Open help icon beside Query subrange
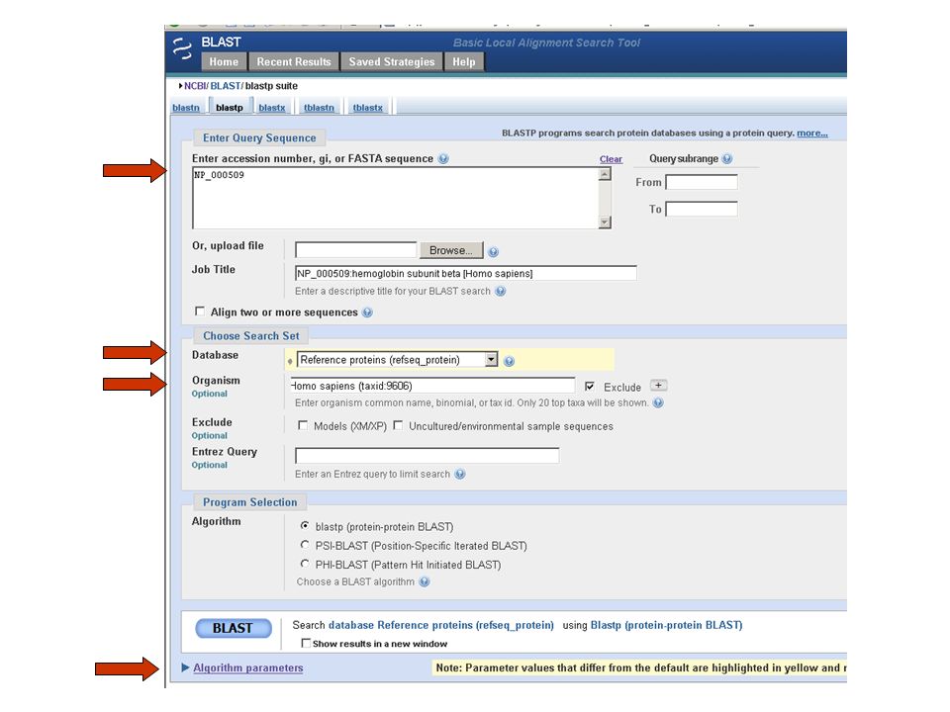 click(727, 158)
